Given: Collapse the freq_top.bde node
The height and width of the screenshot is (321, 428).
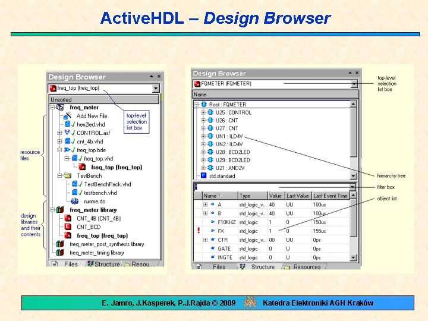Looking at the screenshot, I should pos(60,150).
